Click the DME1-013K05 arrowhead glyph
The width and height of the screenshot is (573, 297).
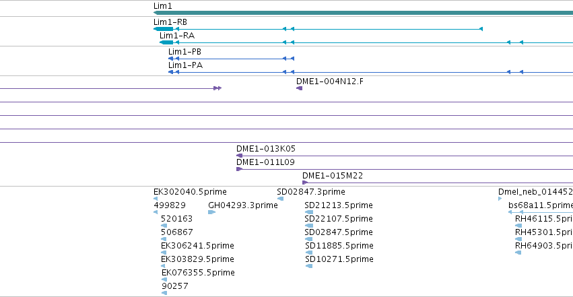(x=239, y=156)
